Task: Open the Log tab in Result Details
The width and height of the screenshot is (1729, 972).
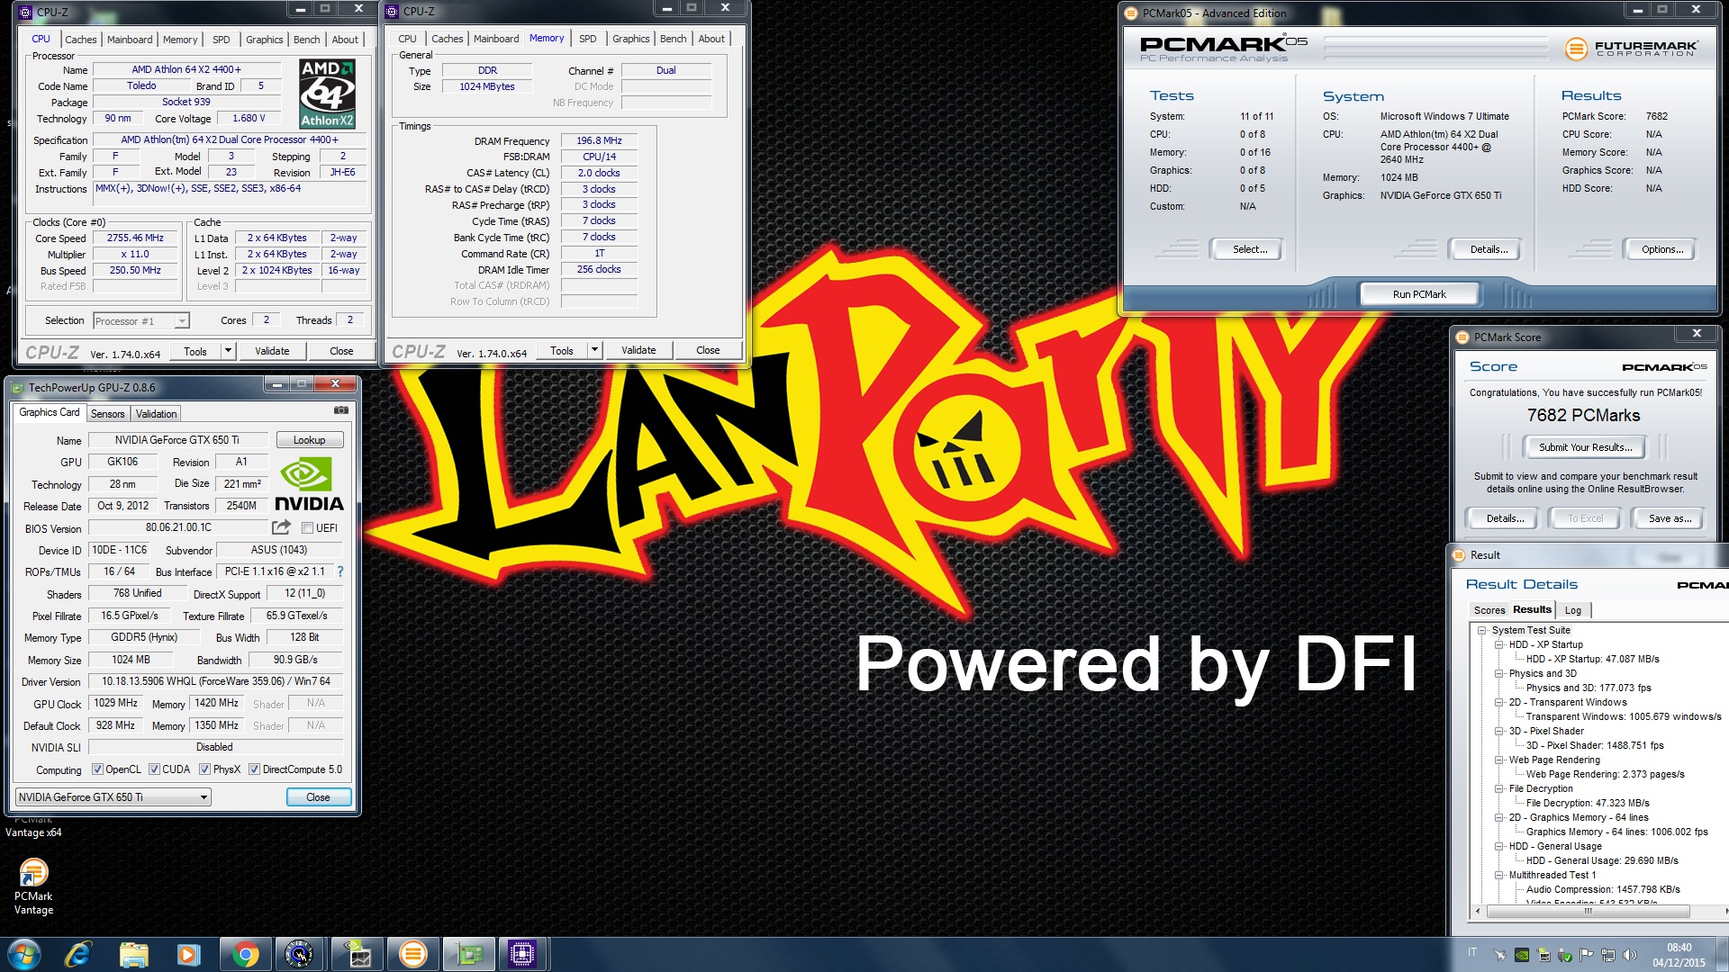Action: [x=1572, y=610]
